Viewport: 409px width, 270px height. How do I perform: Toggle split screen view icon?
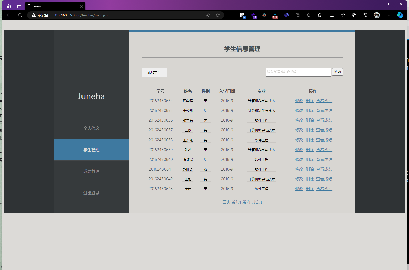[332, 15]
